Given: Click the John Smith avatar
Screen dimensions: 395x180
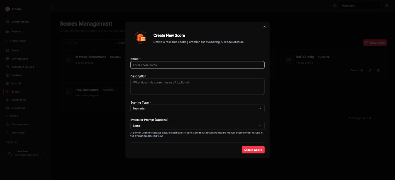Looking at the screenshot, I should tap(10, 153).
